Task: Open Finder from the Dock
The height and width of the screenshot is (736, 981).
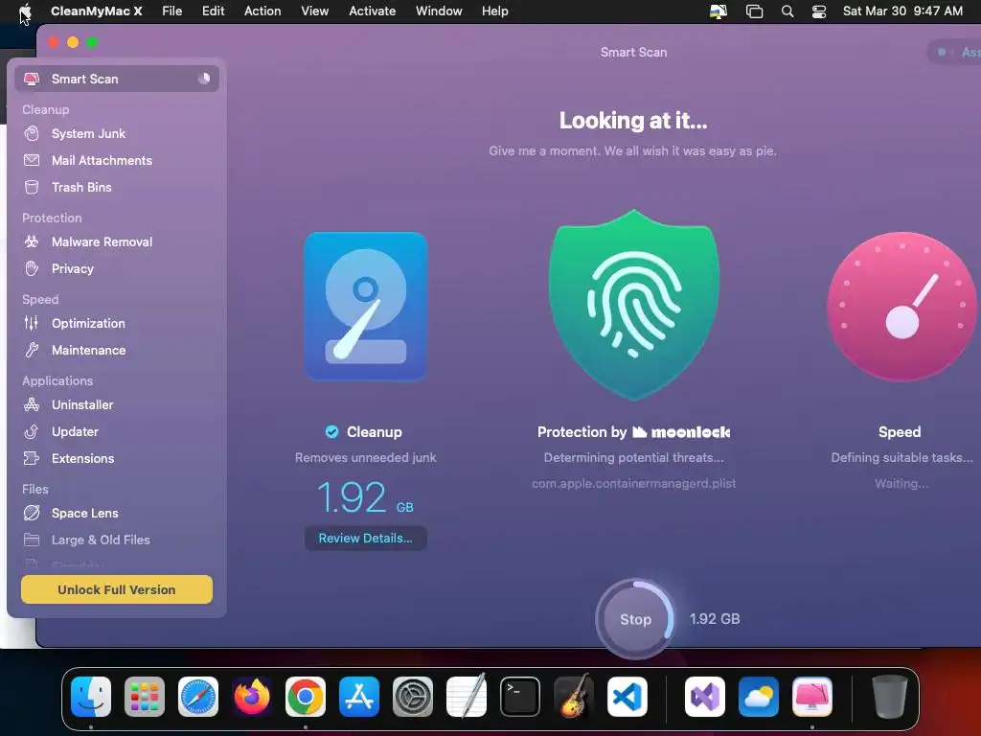Action: [91, 697]
